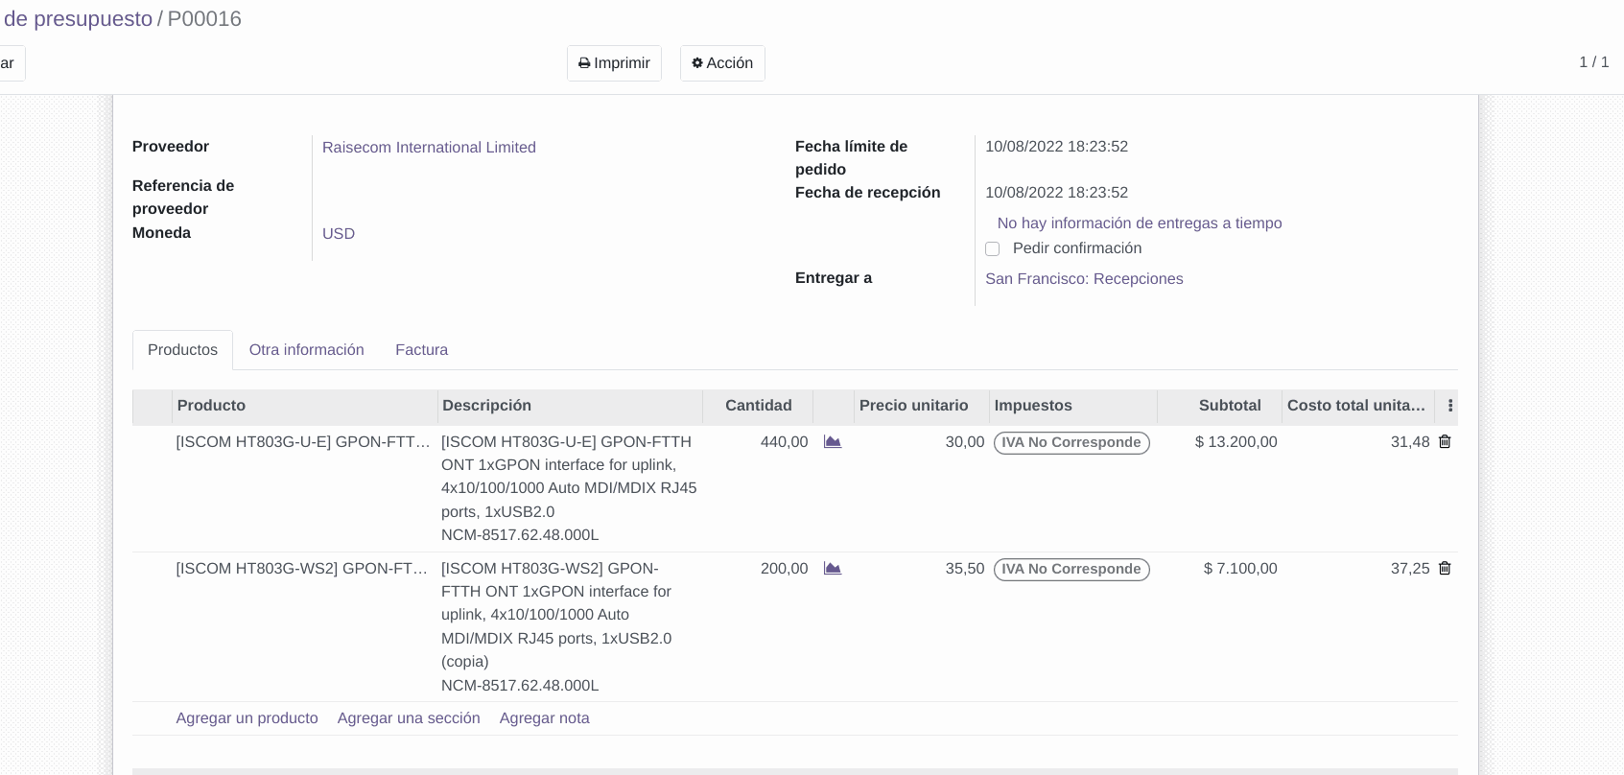
Task: Sort by Precio unitario column header
Action: (x=921, y=406)
